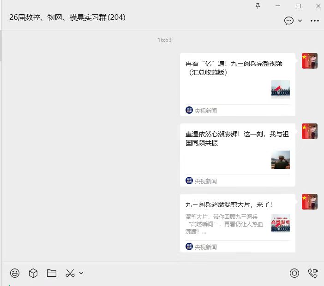Open favorites with the cube icon
Screen dimensions: 324x286
coord(33,273)
